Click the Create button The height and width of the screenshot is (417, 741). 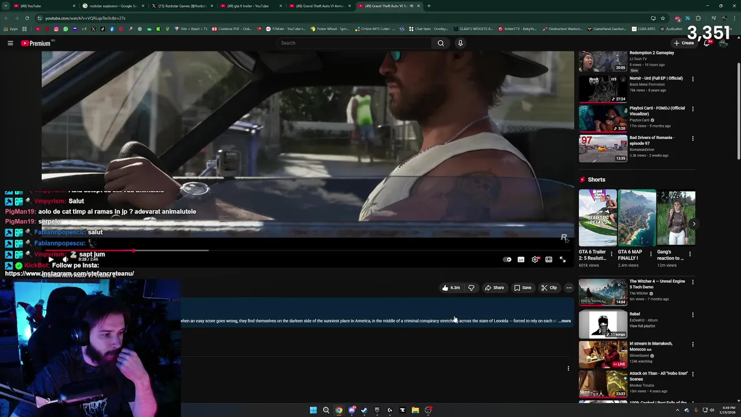point(684,43)
